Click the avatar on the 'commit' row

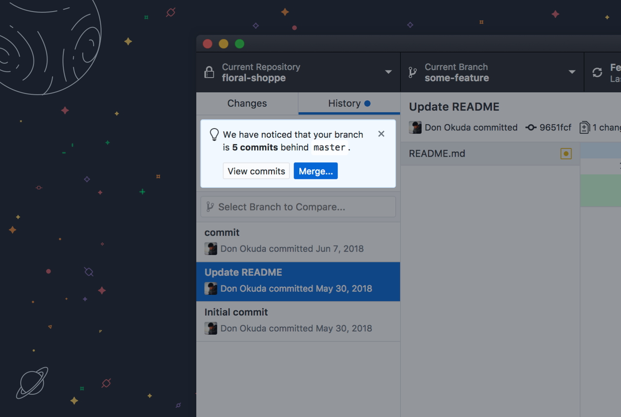211,249
